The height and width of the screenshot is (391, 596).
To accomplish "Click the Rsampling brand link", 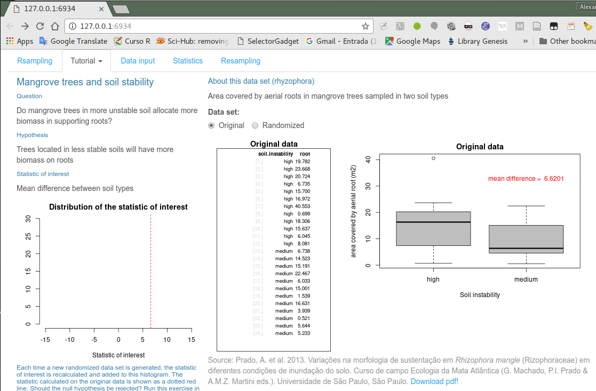I will [x=35, y=61].
